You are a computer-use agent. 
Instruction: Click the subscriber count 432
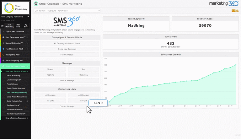tap(171, 43)
